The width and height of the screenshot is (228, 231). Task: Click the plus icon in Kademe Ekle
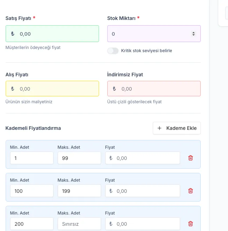click(x=159, y=128)
